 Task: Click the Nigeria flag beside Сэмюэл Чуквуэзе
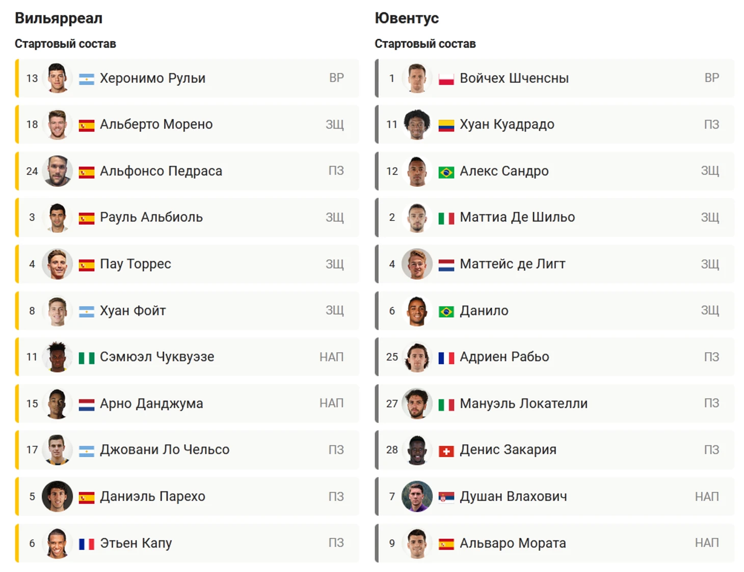tap(87, 358)
